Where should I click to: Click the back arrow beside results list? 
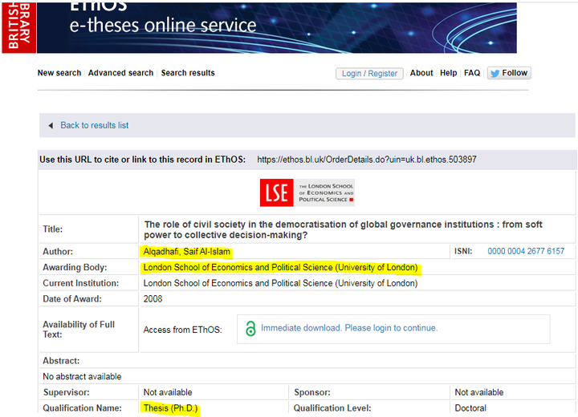point(51,126)
